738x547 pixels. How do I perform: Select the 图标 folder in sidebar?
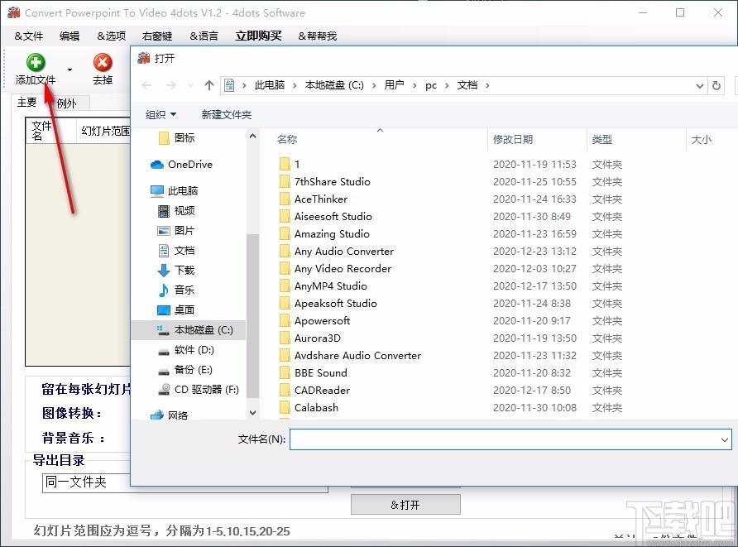(176, 137)
